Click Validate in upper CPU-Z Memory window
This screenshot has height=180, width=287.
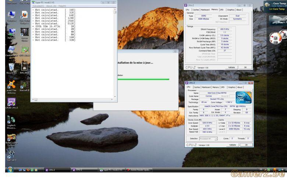point(231,67)
